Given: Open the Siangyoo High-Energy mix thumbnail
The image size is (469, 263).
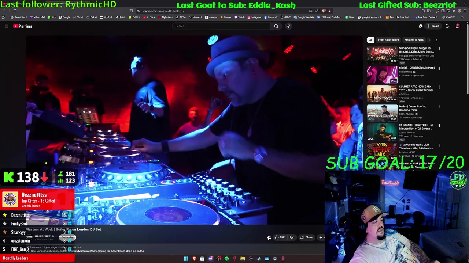Looking at the screenshot, I should 382,55.
